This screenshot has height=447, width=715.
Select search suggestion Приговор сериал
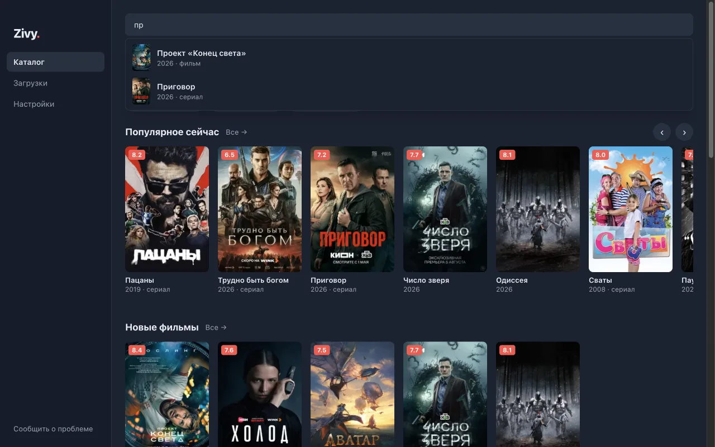[409, 91]
